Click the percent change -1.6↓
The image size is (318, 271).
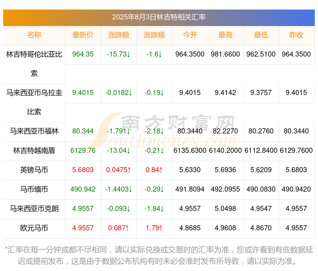coord(154,54)
